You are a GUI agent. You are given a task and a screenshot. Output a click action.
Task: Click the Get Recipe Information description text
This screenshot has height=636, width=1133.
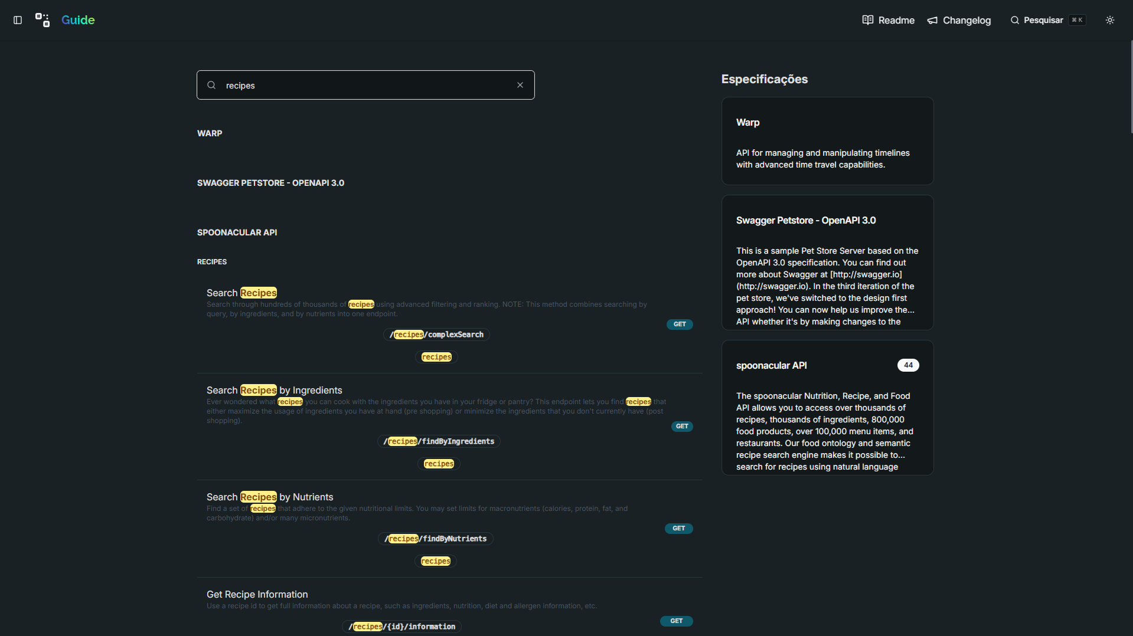(401, 606)
